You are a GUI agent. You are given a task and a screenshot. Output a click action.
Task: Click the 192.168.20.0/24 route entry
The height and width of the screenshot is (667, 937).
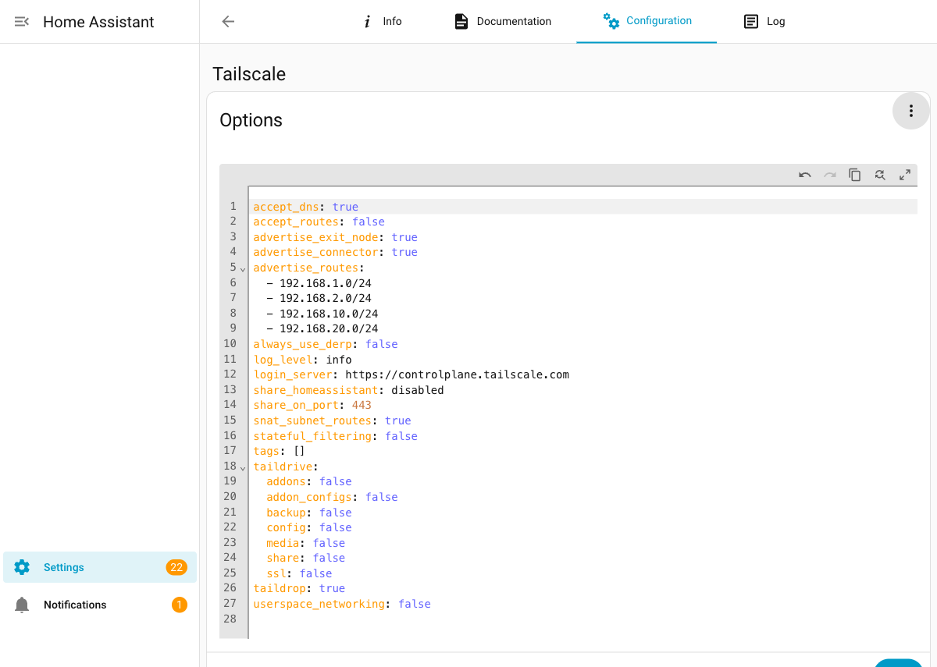tap(329, 328)
